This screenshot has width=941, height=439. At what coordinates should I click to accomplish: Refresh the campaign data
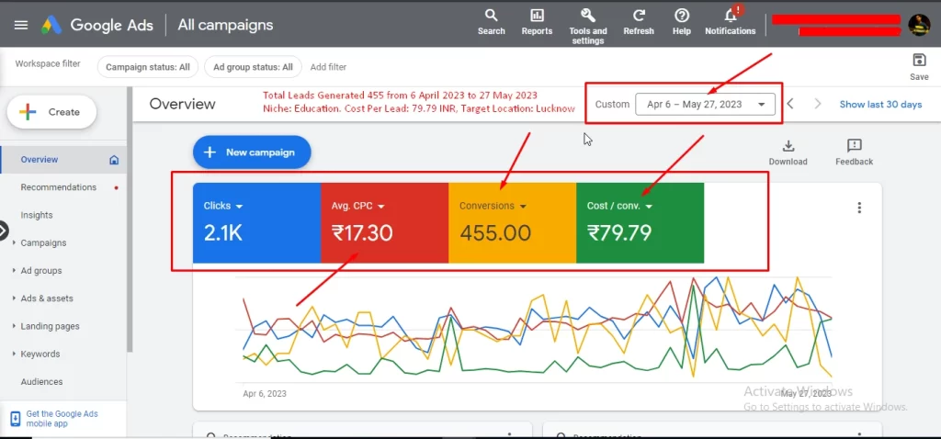pyautogui.click(x=639, y=22)
